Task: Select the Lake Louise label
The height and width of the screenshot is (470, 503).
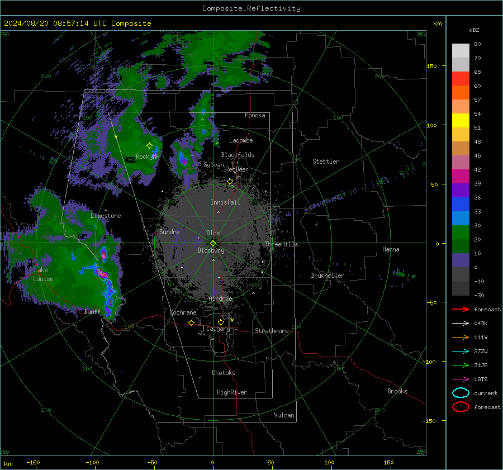Action: pyautogui.click(x=43, y=274)
